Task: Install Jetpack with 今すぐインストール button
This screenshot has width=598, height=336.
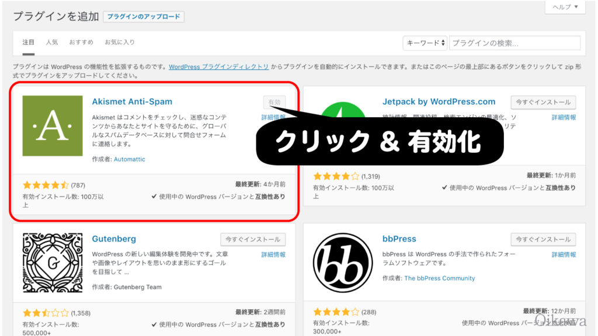Action: 543,102
